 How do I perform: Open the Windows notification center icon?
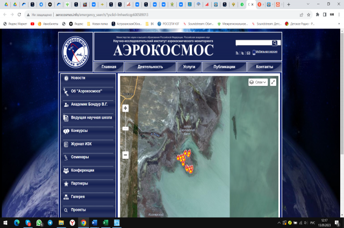338,223
